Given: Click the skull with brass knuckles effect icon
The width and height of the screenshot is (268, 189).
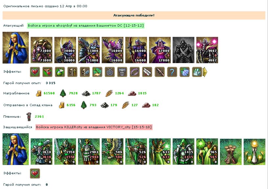Looking at the screenshot, I should point(85,72).
